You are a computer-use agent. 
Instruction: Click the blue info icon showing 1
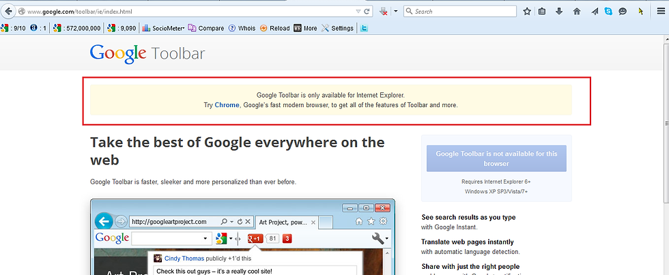pyautogui.click(x=38, y=28)
